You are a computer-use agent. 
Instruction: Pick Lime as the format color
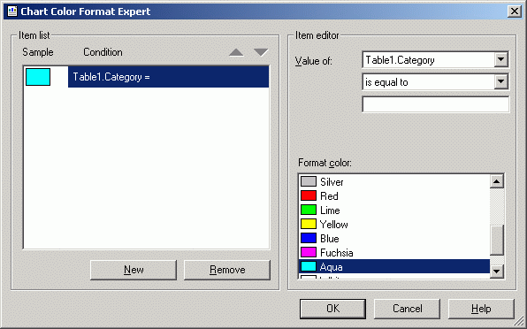click(x=394, y=210)
